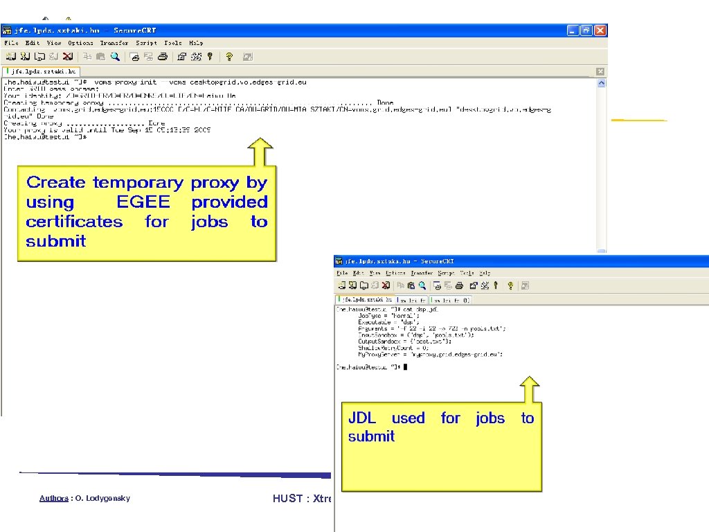
Task: Click Connect in Tab icon, upper window
Action: 39,57
